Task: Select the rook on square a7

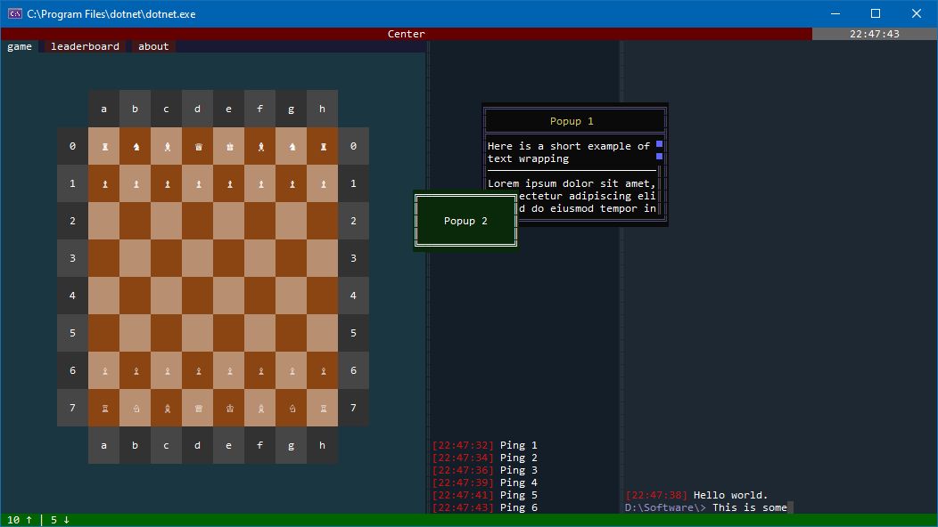Action: click(104, 409)
